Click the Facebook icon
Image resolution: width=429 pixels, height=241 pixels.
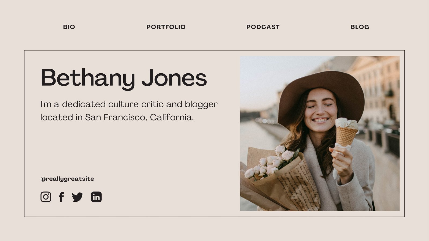tap(62, 197)
